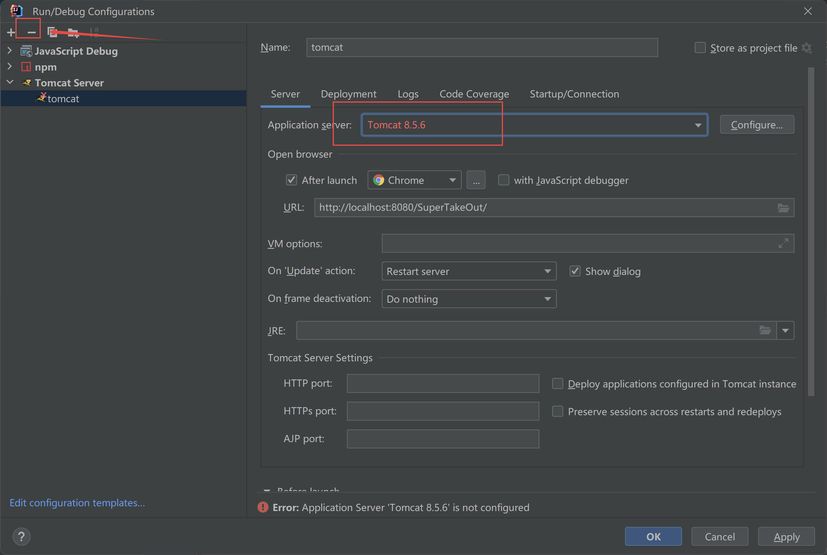827x555 pixels.
Task: Click the expand icon in VM options field
Action: point(783,243)
